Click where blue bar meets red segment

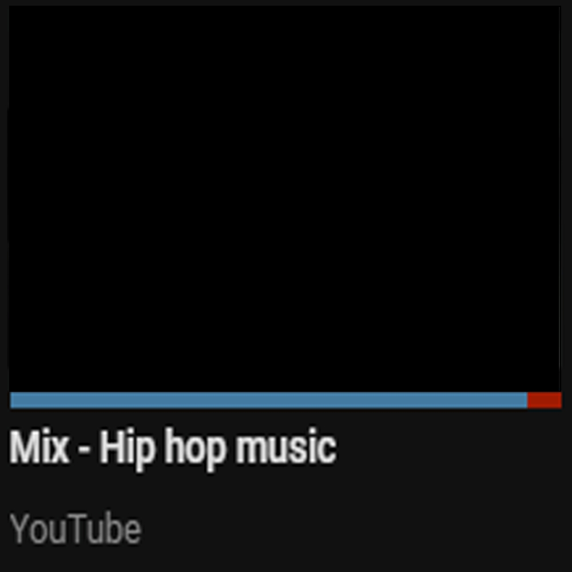click(527, 400)
